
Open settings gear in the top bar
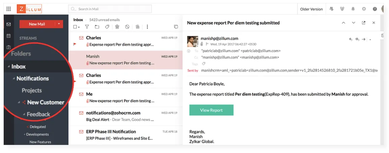pos(364,9)
